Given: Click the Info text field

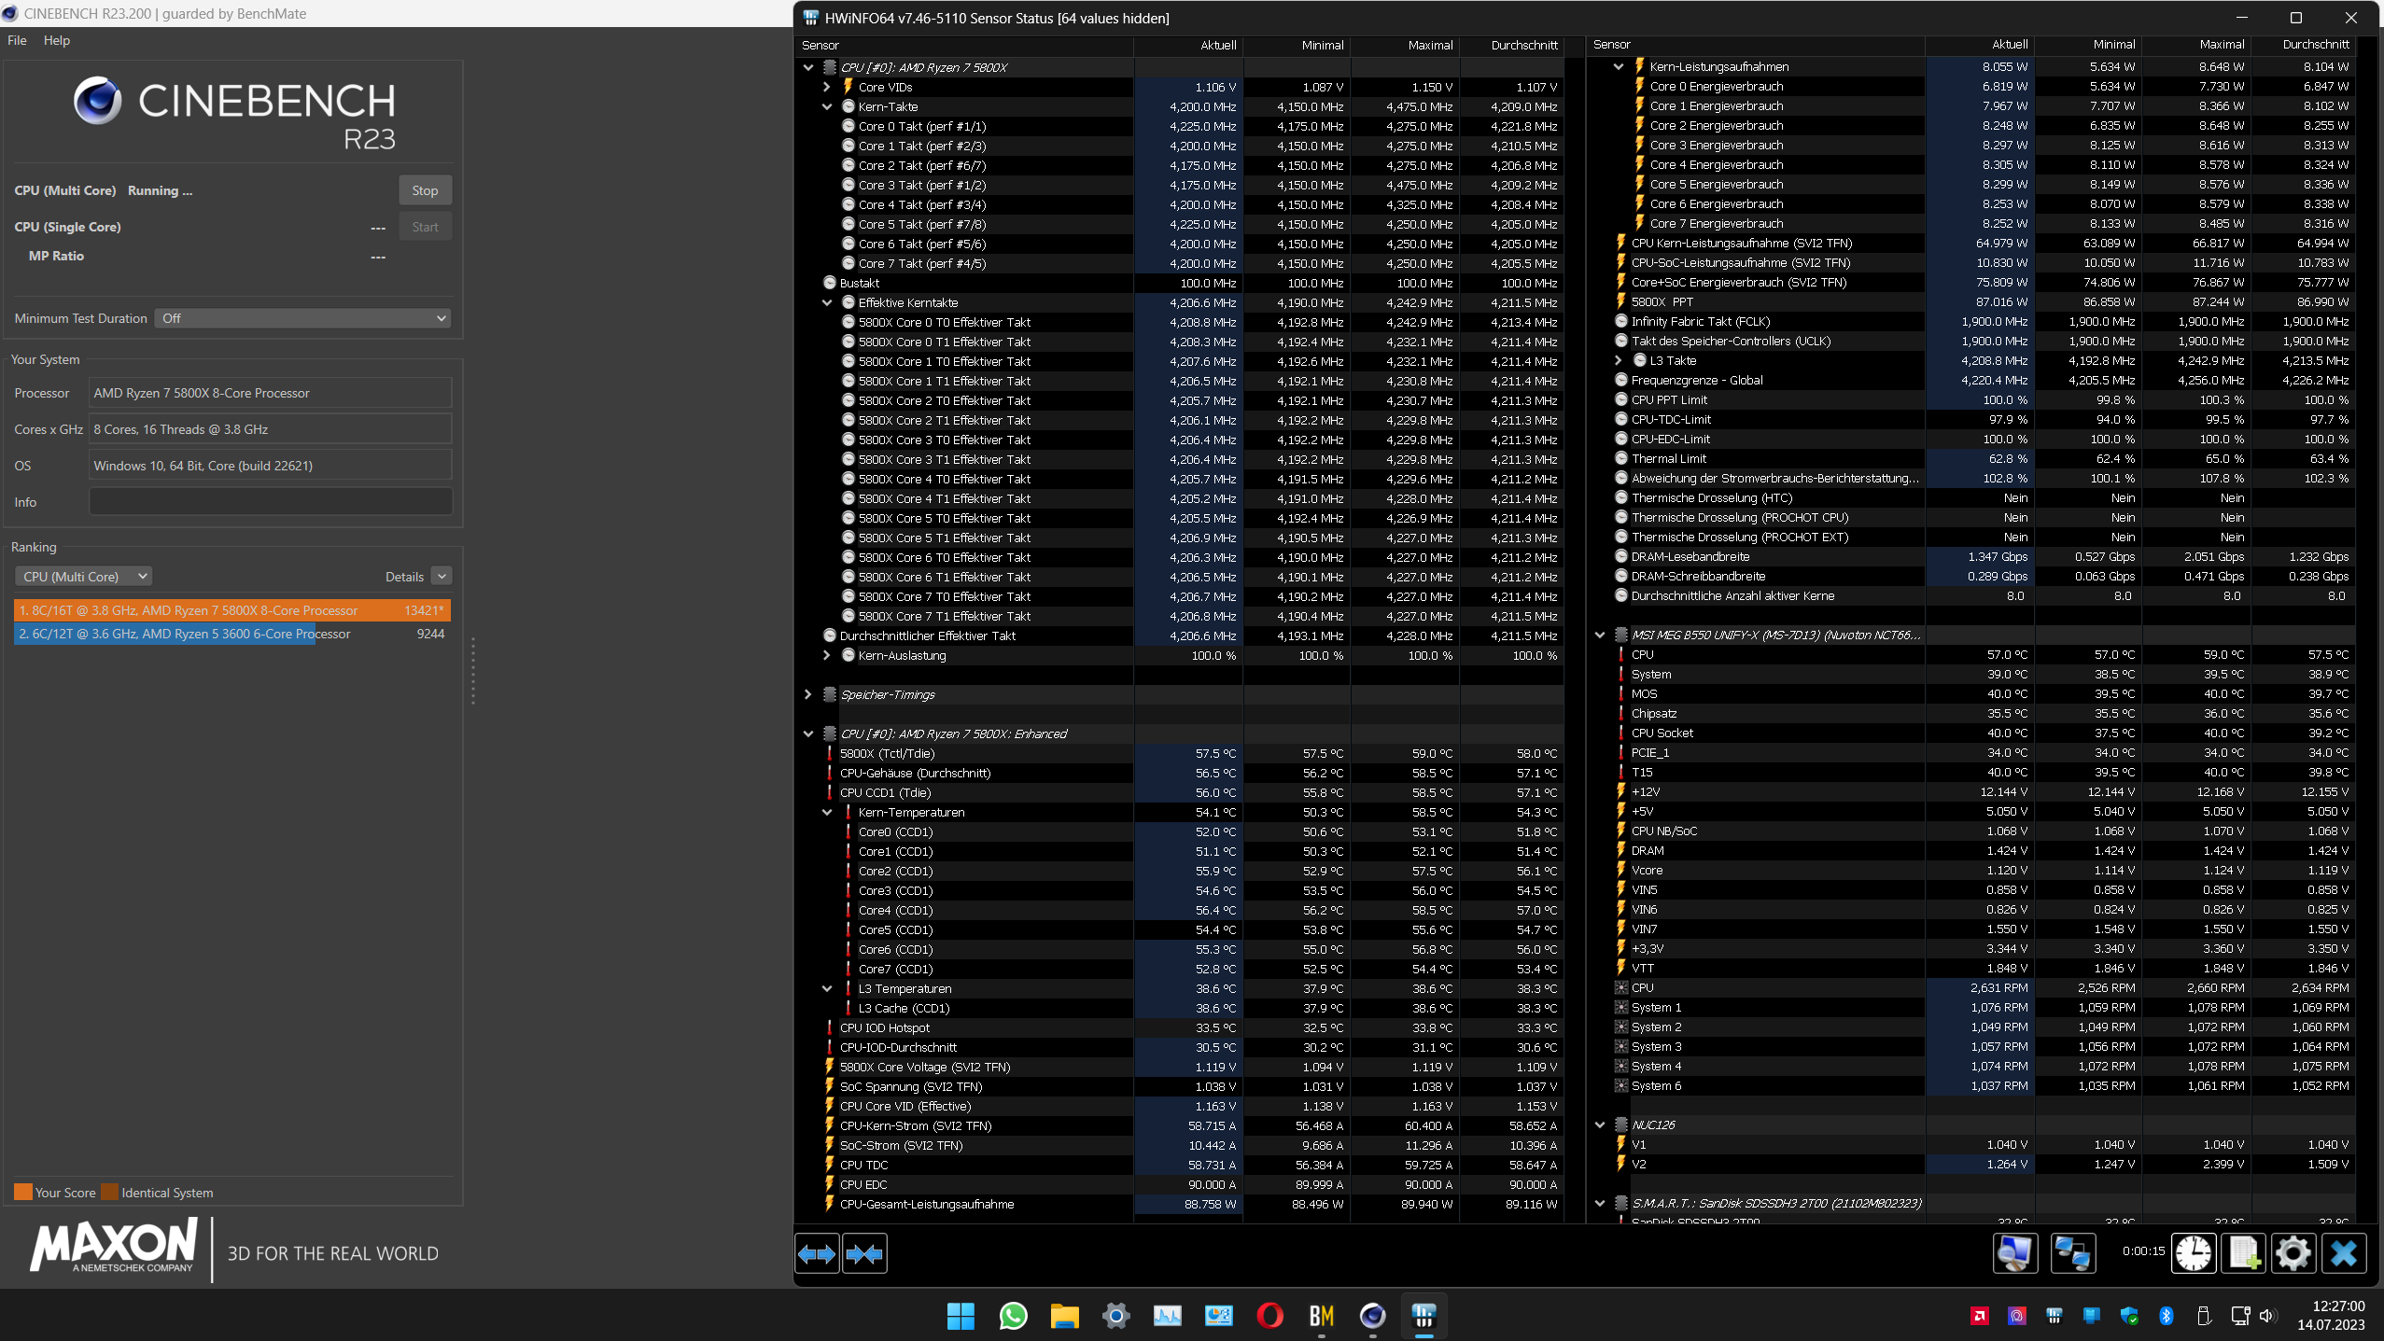Looking at the screenshot, I should click(271, 502).
